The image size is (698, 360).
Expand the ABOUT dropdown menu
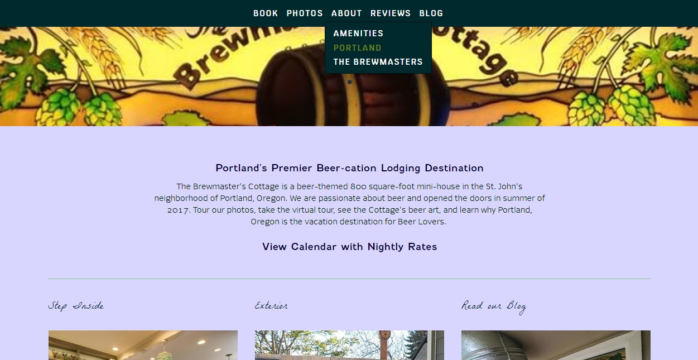(346, 13)
